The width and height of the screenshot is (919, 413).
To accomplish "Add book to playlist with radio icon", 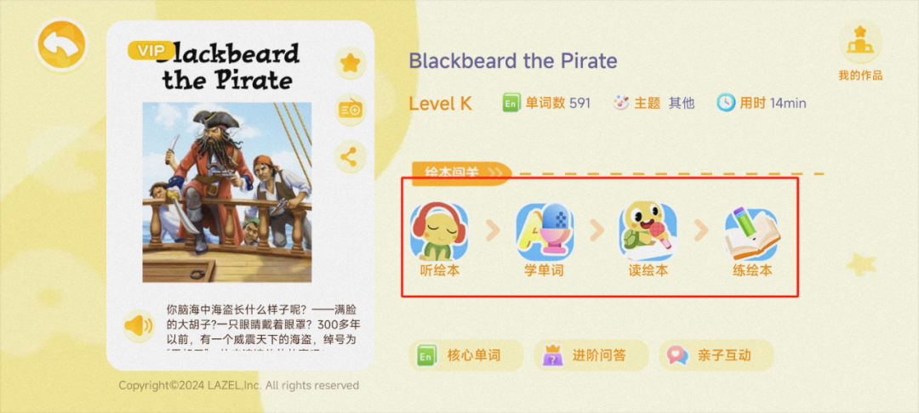I will (351, 110).
